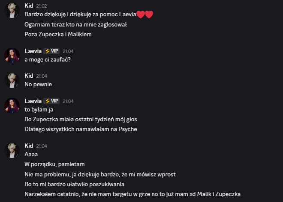Click the VIP badge above "a mogę ci zaufać?"
This screenshot has width=283, height=202.
coord(51,51)
